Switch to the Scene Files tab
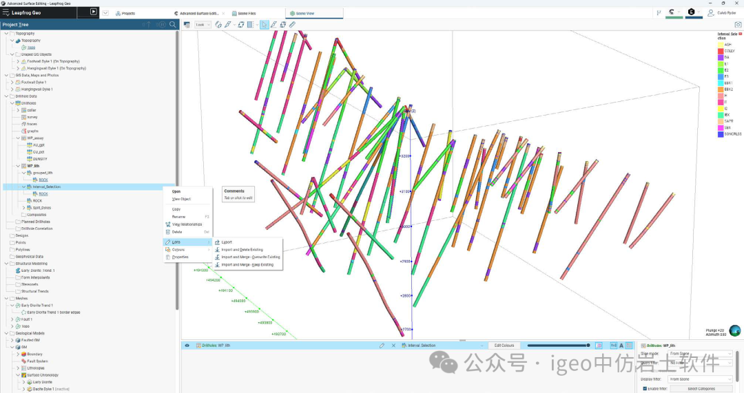744x393 pixels. [241, 13]
